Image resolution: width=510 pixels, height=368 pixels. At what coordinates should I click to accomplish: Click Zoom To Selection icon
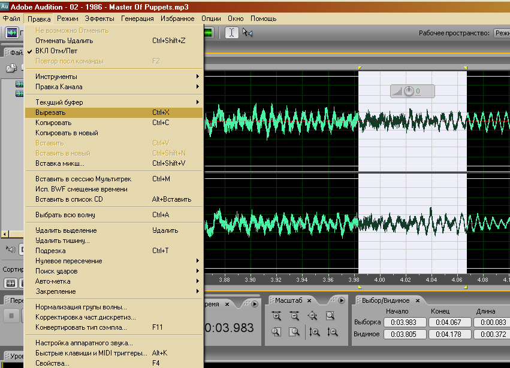point(330,316)
